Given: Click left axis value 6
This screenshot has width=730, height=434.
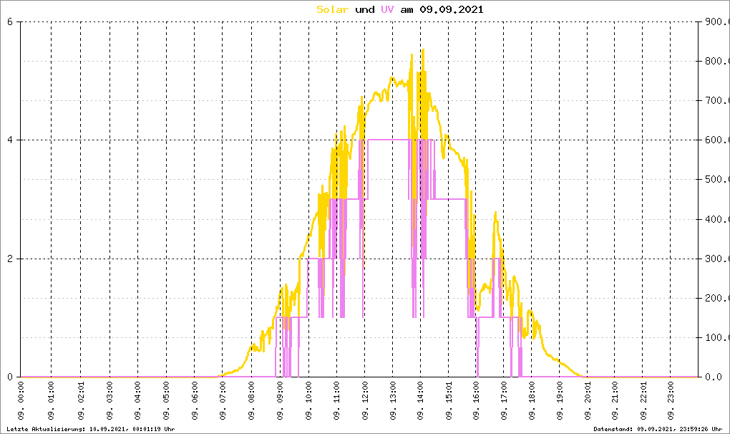Looking at the screenshot, I should [10, 21].
